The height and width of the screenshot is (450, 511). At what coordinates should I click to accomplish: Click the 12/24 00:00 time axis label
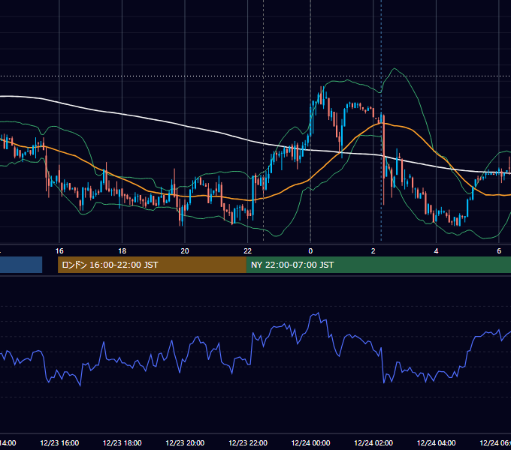tap(310, 442)
